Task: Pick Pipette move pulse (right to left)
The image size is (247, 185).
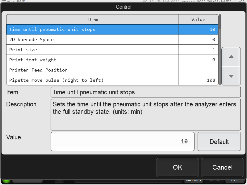Action: [92, 80]
